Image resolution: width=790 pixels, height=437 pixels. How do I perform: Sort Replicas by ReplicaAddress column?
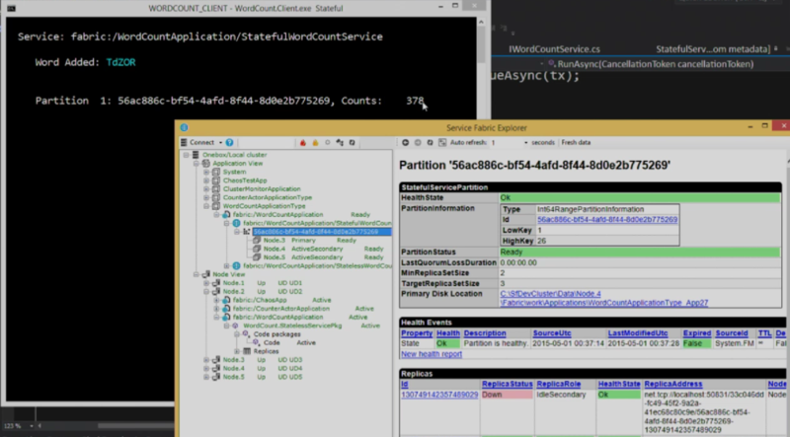[x=673, y=384]
